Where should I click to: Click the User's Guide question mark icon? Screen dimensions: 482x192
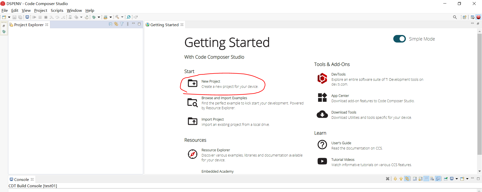coord(322,145)
